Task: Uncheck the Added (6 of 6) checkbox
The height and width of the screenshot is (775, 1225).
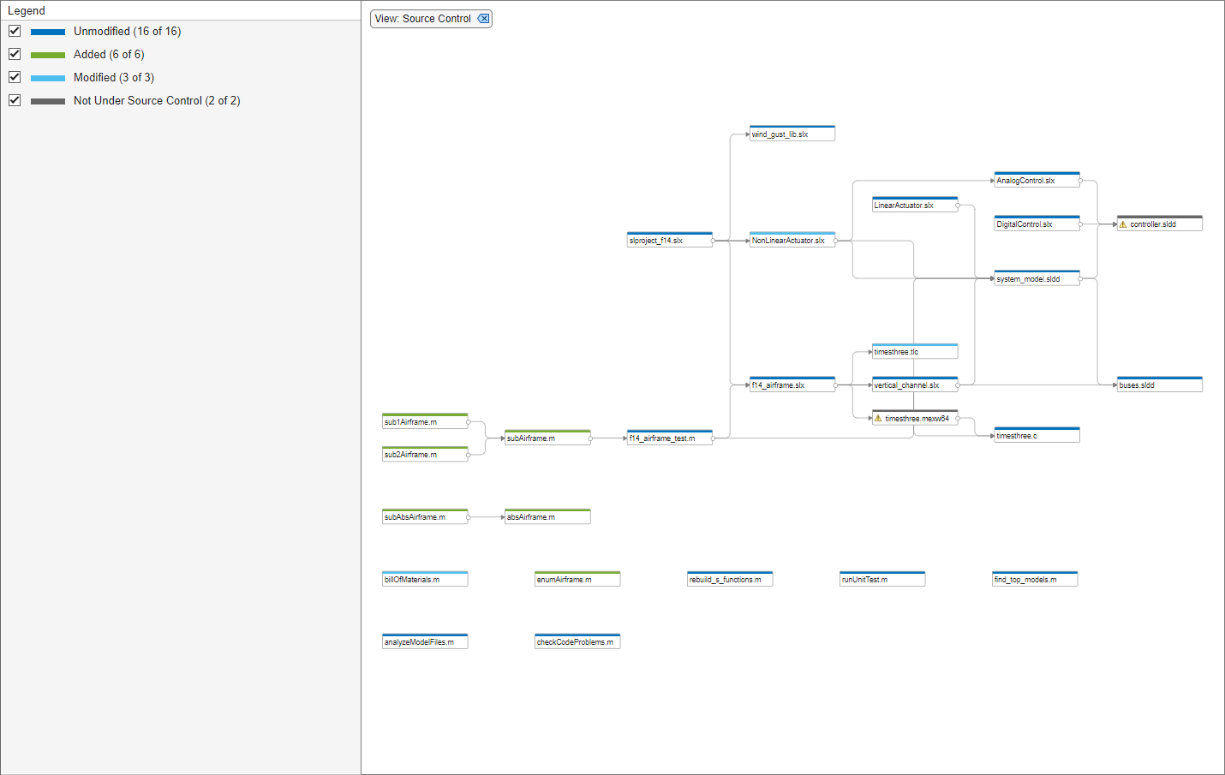Action: (x=15, y=53)
